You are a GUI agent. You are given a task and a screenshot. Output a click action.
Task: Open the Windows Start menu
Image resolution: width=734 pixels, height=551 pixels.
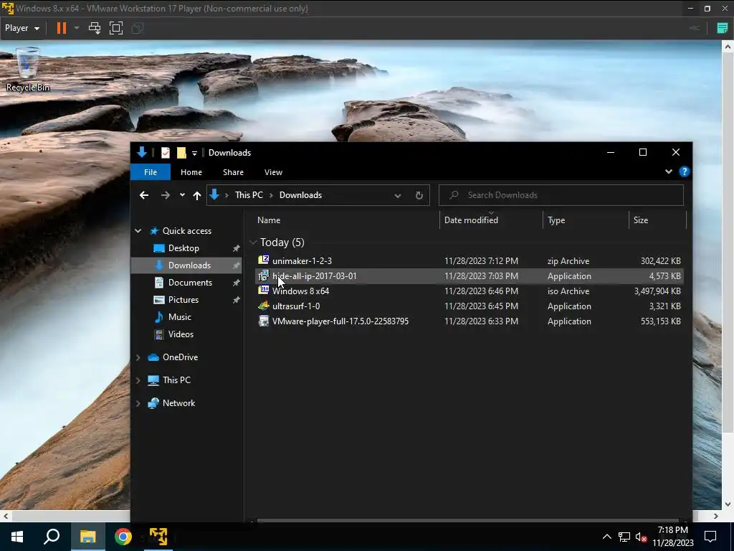(17, 537)
